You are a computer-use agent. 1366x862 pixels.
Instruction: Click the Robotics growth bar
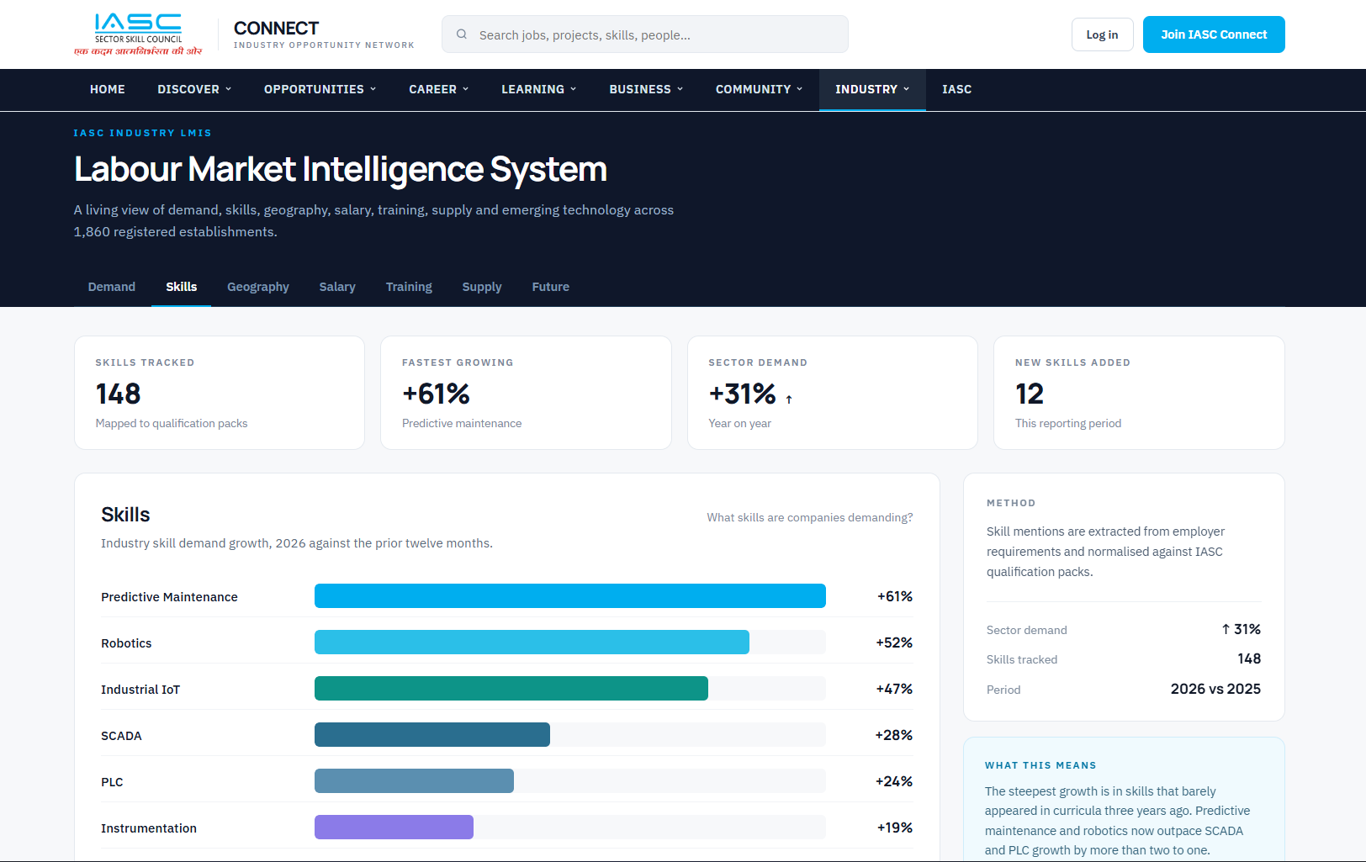[532, 643]
